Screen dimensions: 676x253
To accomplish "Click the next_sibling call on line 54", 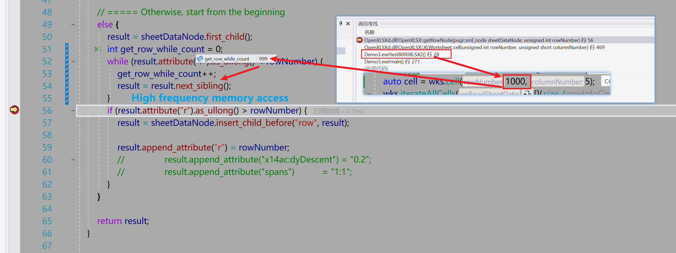I will [200, 86].
